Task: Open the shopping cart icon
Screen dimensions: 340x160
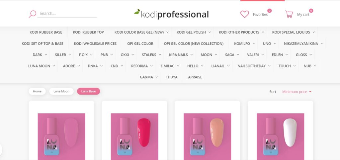Action: [x=289, y=14]
